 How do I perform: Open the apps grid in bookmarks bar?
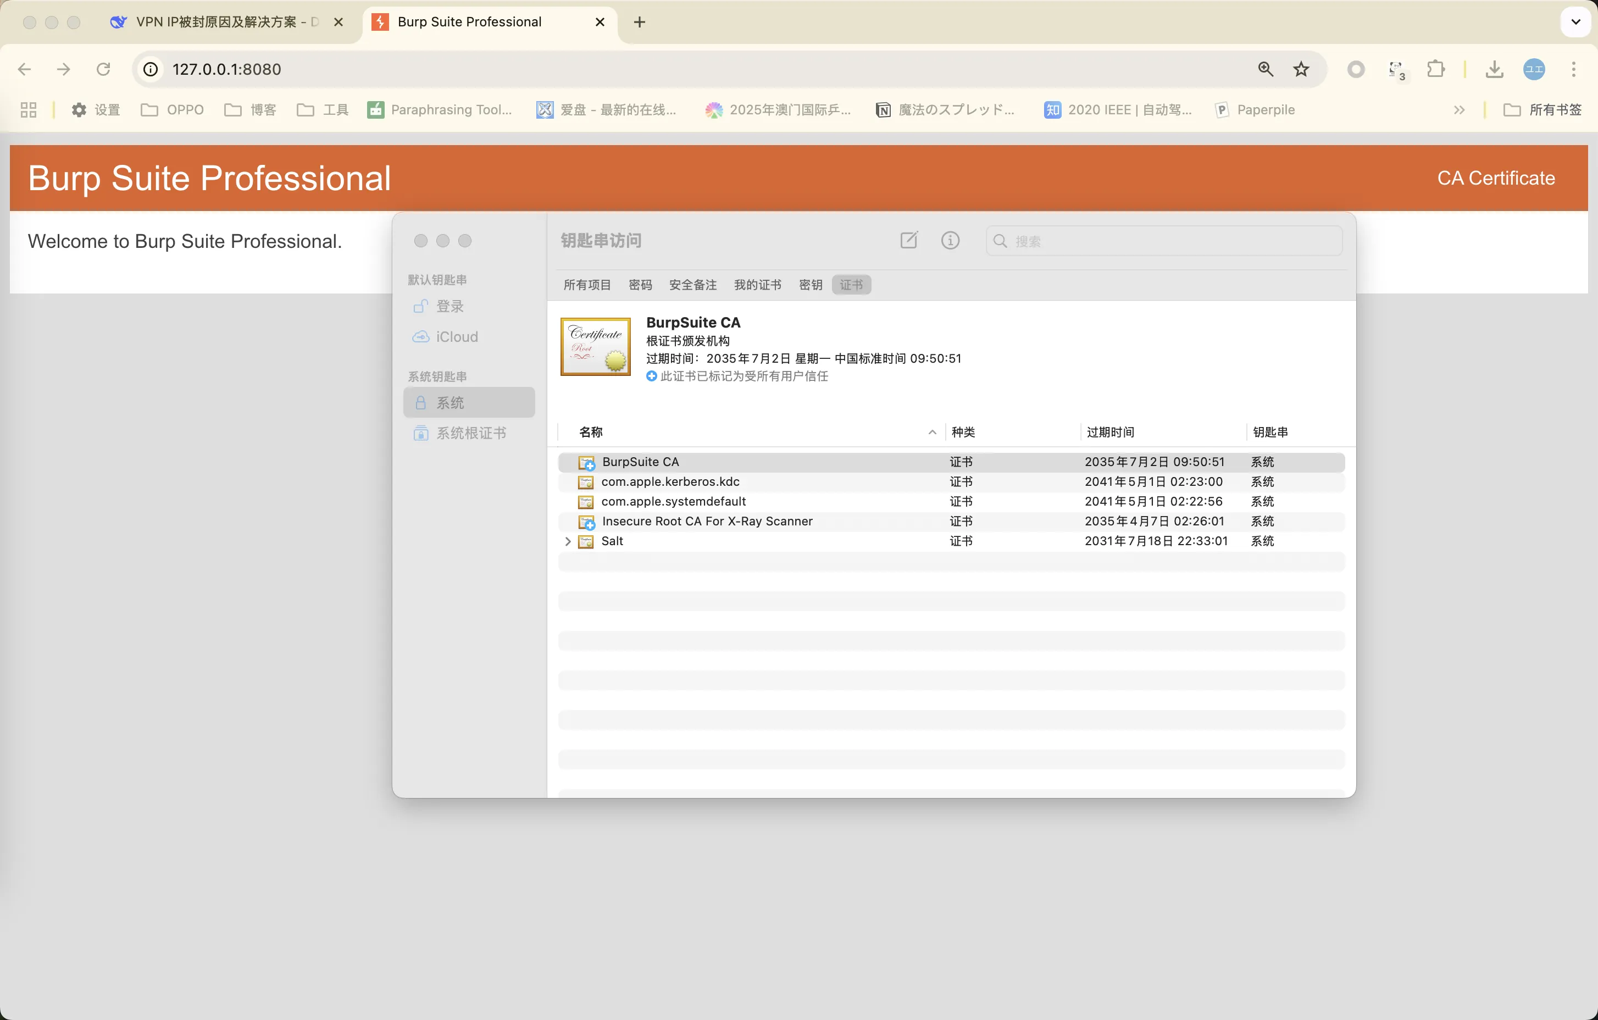tap(29, 109)
